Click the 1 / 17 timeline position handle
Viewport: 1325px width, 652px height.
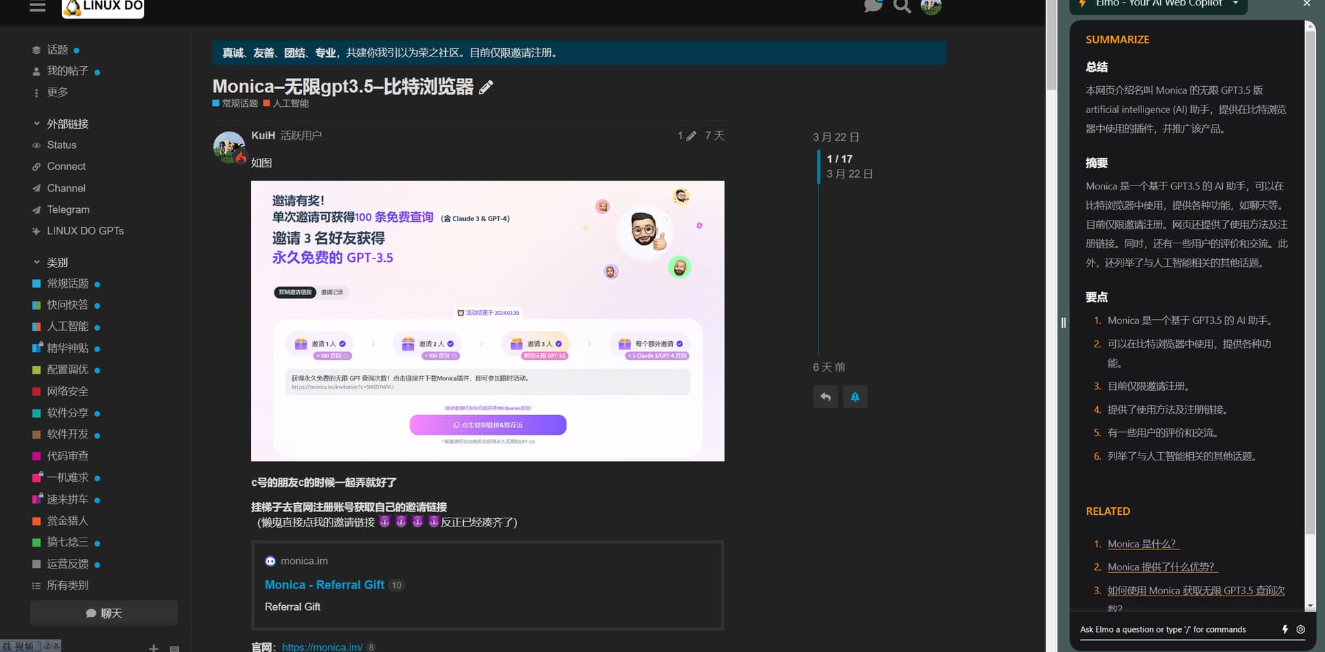coord(840,159)
